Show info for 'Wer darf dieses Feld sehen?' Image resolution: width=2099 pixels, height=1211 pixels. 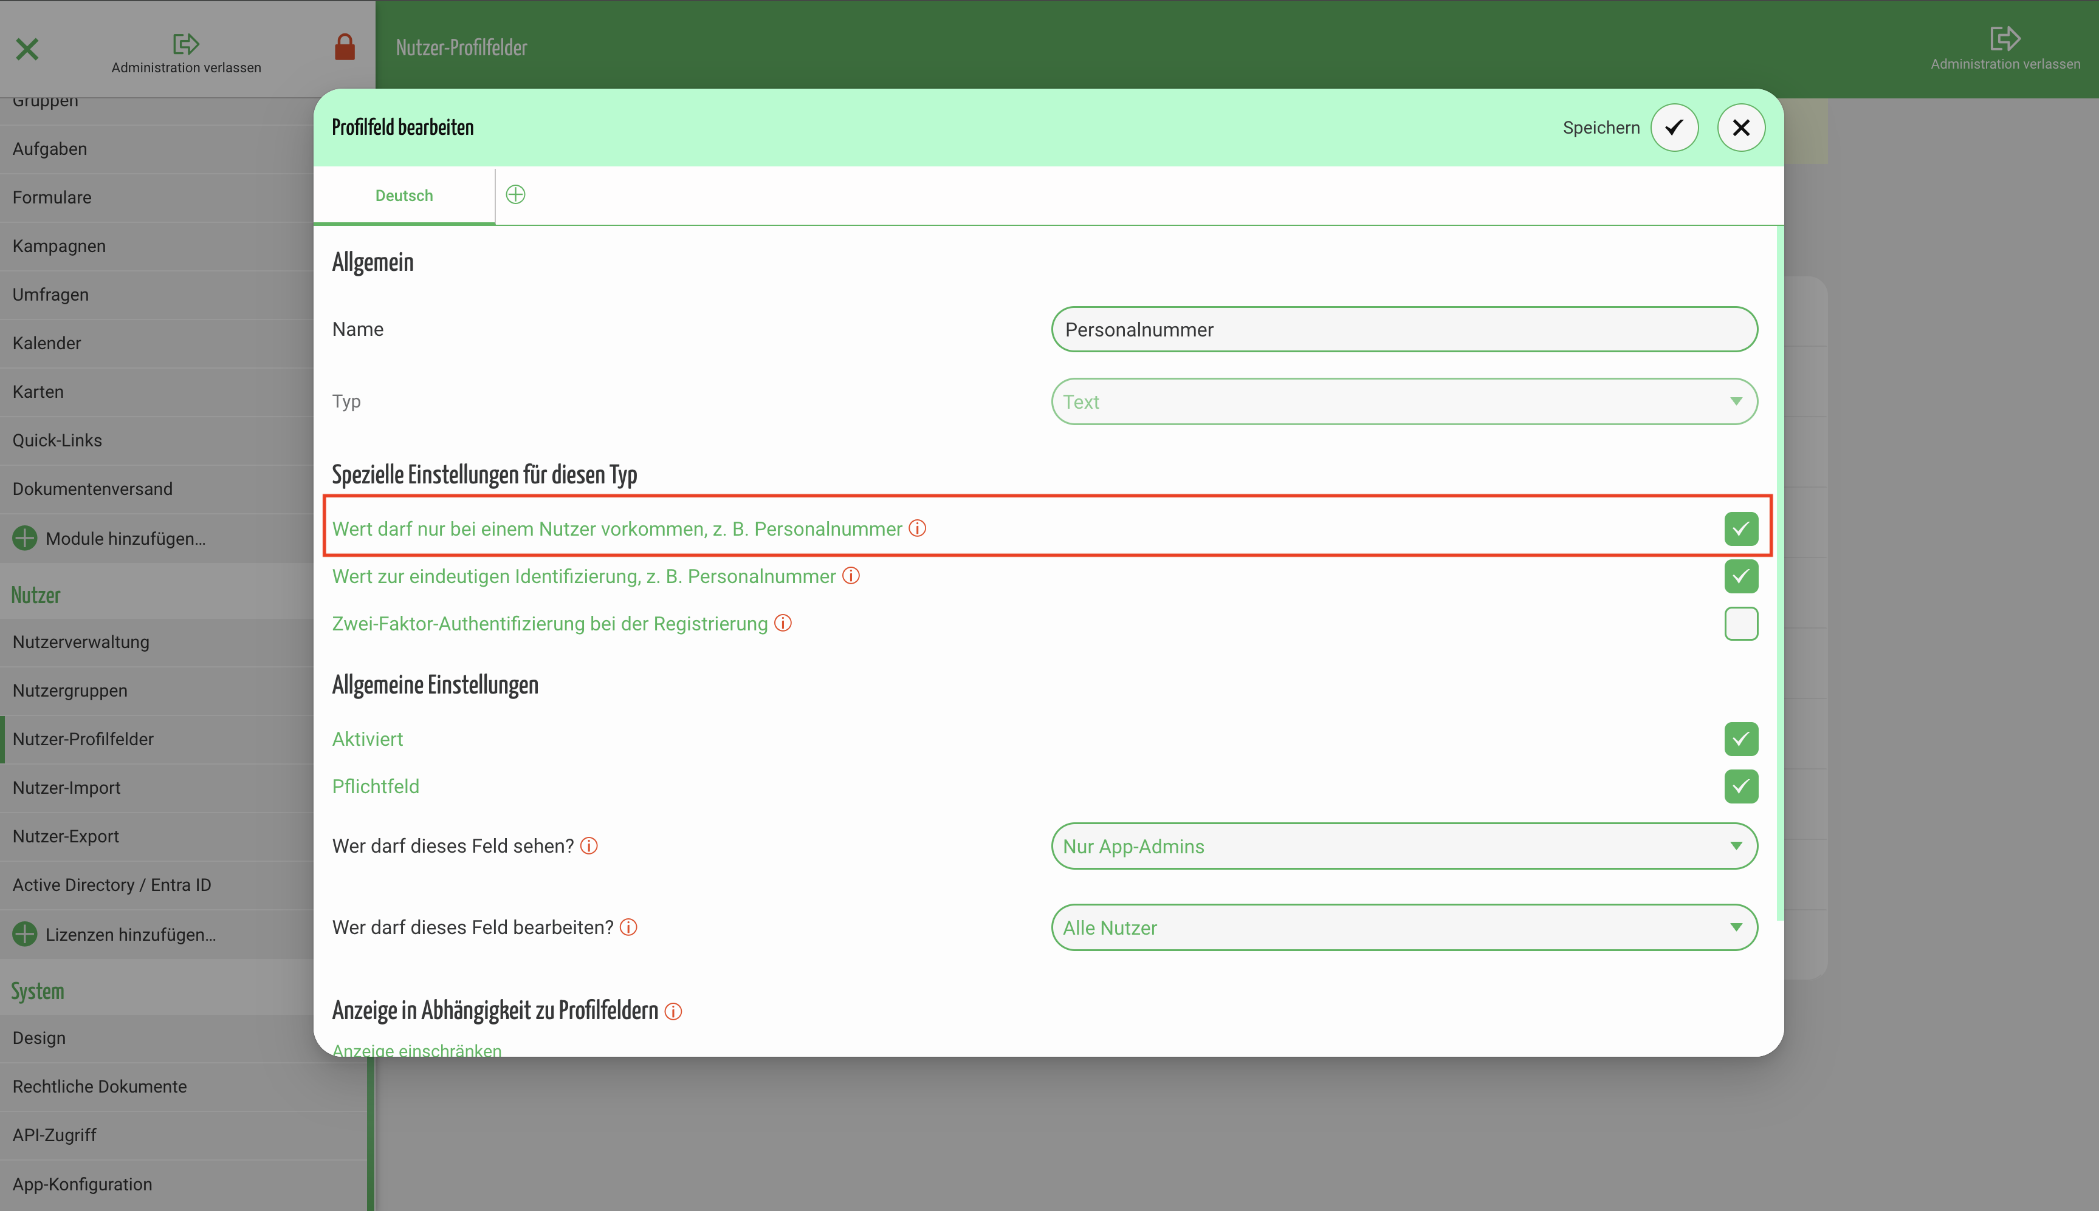pos(588,846)
